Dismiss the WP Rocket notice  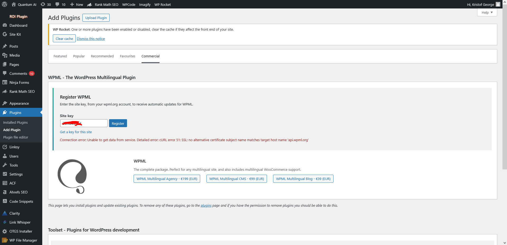pyautogui.click(x=91, y=39)
